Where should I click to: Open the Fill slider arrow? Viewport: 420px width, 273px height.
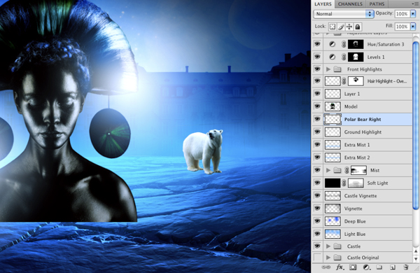click(x=413, y=27)
